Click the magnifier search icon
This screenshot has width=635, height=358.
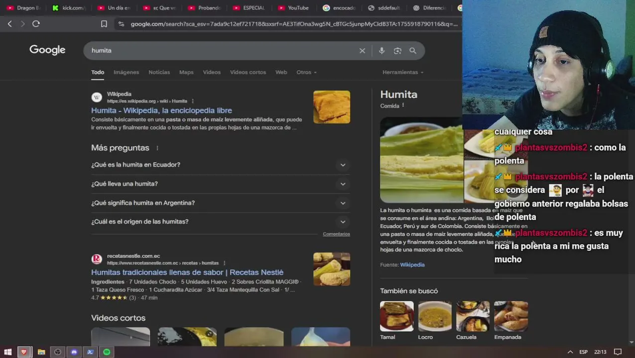tap(413, 51)
